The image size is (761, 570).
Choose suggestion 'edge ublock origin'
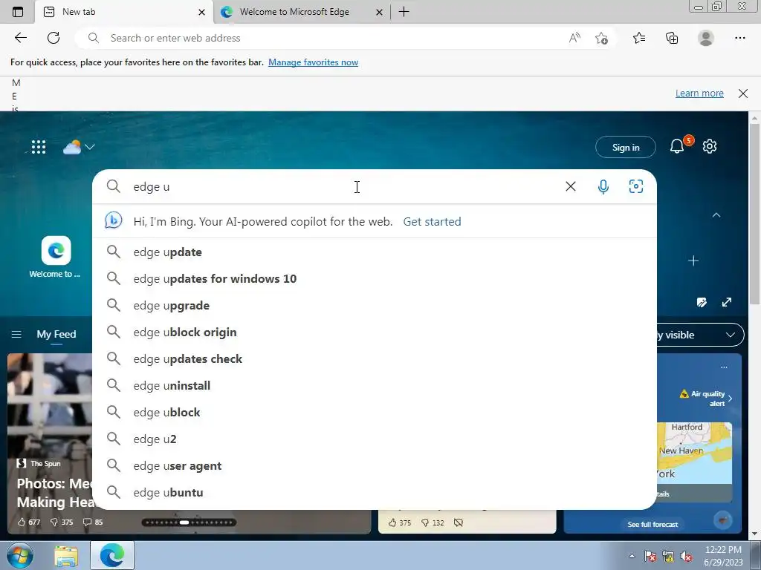(375, 332)
